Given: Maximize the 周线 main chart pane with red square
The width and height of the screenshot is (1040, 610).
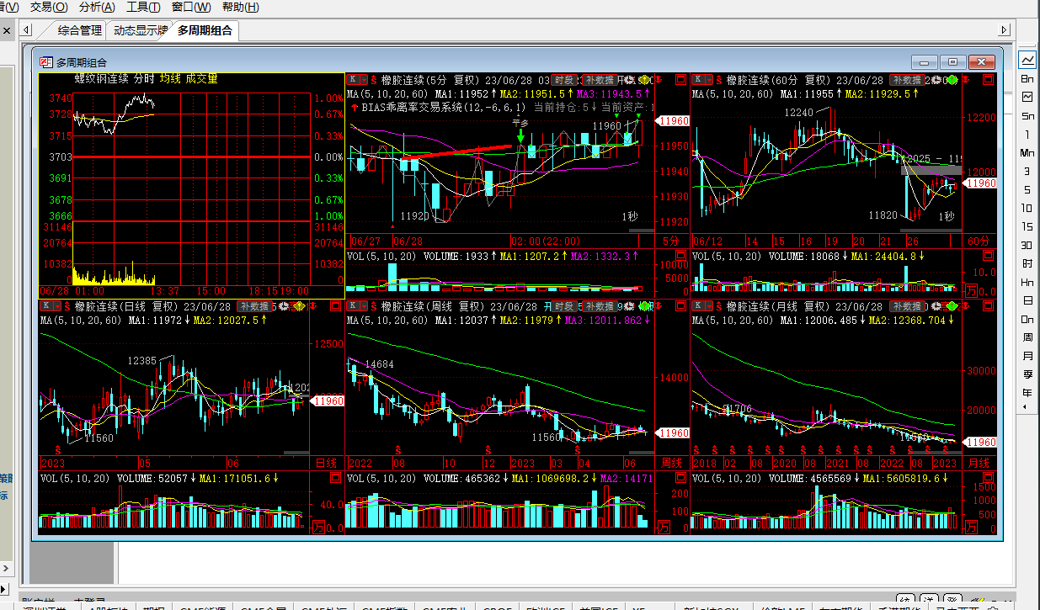Looking at the screenshot, I should click(680, 306).
